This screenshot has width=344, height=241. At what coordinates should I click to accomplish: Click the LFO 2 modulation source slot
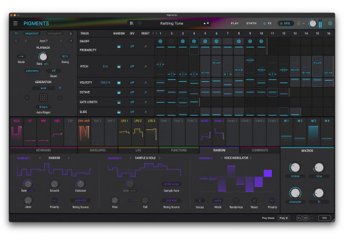pyautogui.click(x=138, y=132)
